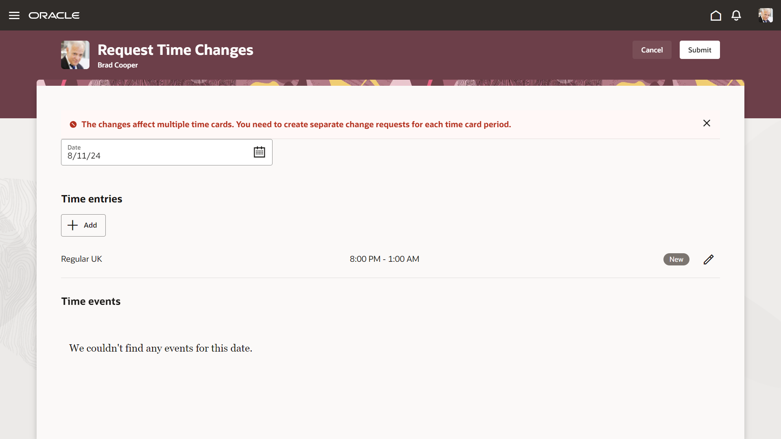Select the Add button for new time entry
Viewport: 781px width, 439px height.
click(x=83, y=225)
